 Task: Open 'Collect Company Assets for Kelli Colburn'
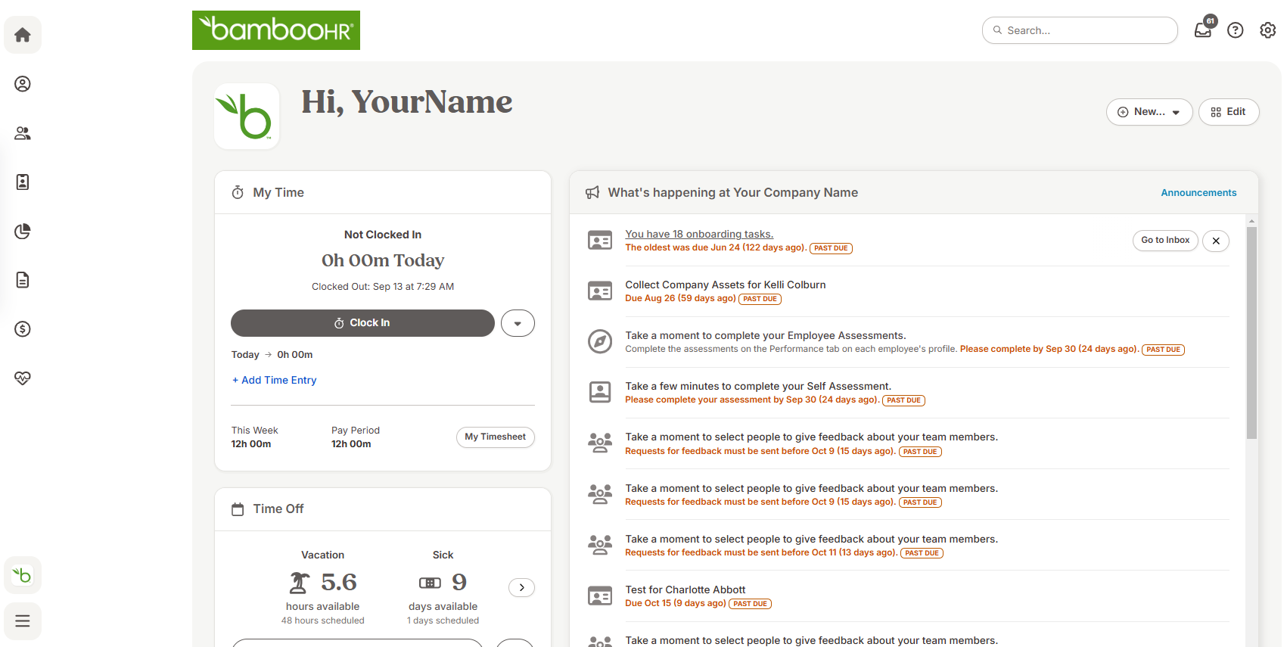[x=725, y=285]
